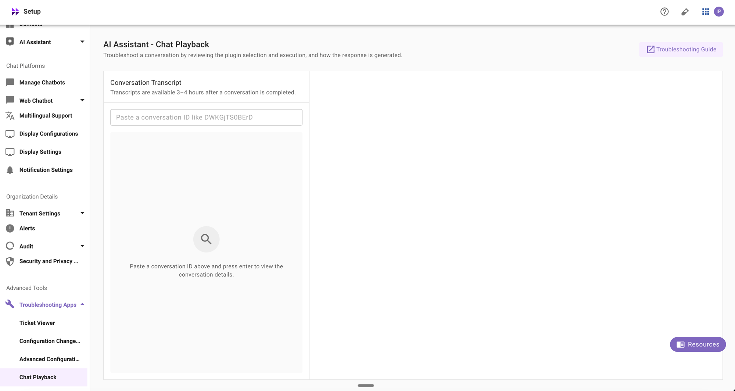
Task: Click the Tenant Settings building icon
Action: click(x=10, y=213)
